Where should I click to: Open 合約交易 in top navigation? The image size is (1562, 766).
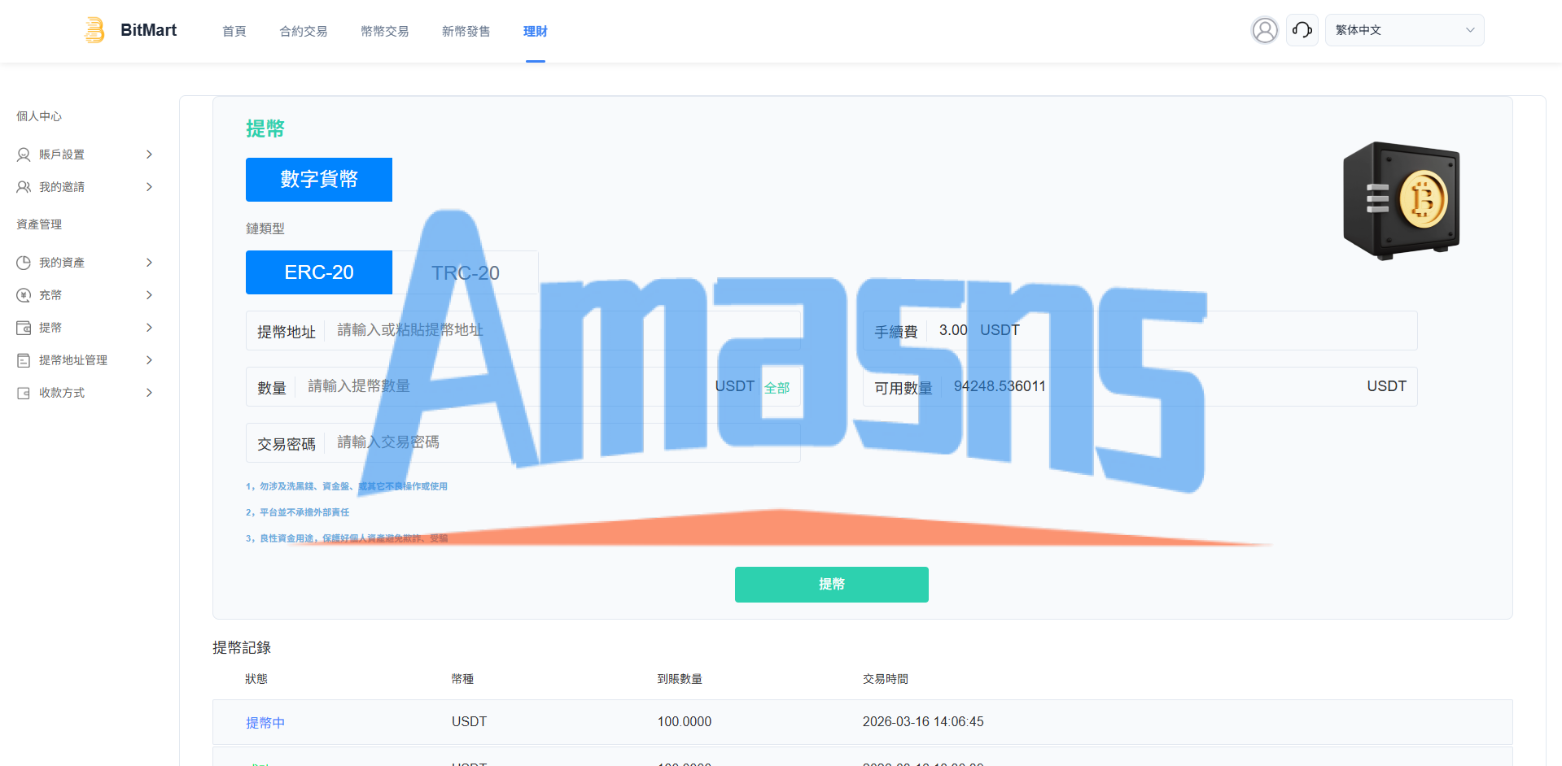point(304,31)
